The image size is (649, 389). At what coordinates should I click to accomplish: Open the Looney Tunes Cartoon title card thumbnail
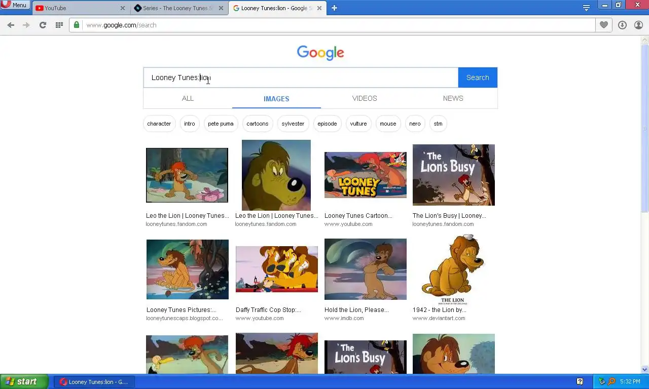(x=366, y=175)
